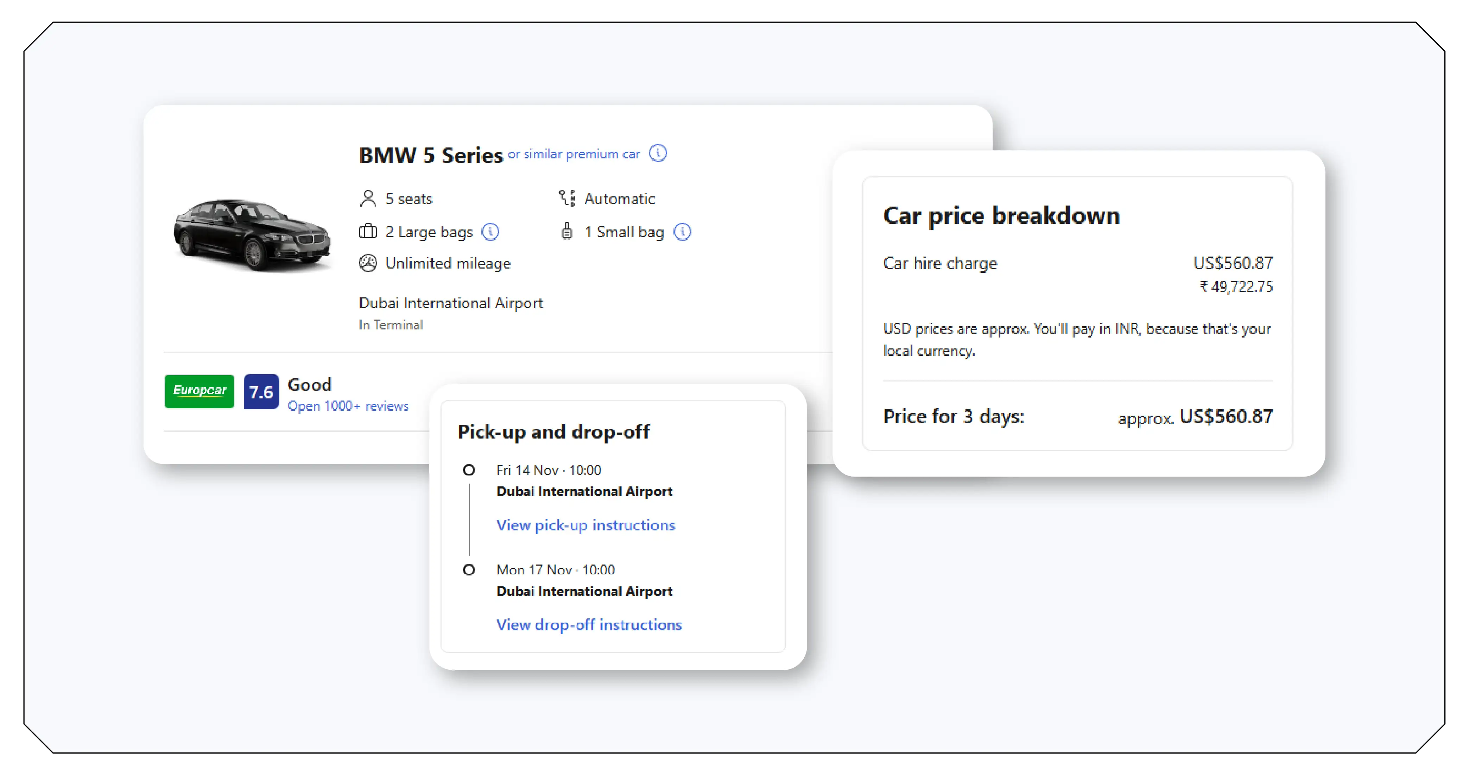Open the 1000+ reviews link
Screen dimensions: 1469x775
(348, 406)
